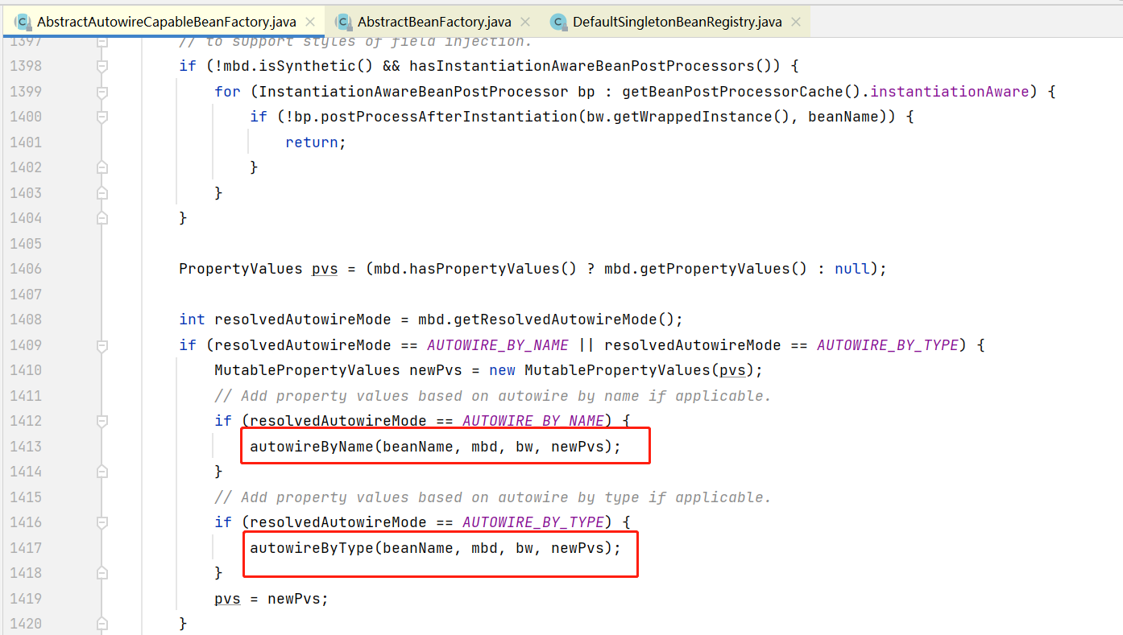The height and width of the screenshot is (635, 1123).
Task: Click the fold end marker at line 1420
Action: 102,624
